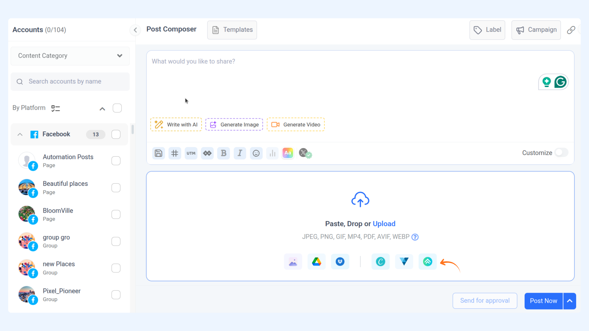
Task: Import media from Dropbox
Action: coord(340,262)
